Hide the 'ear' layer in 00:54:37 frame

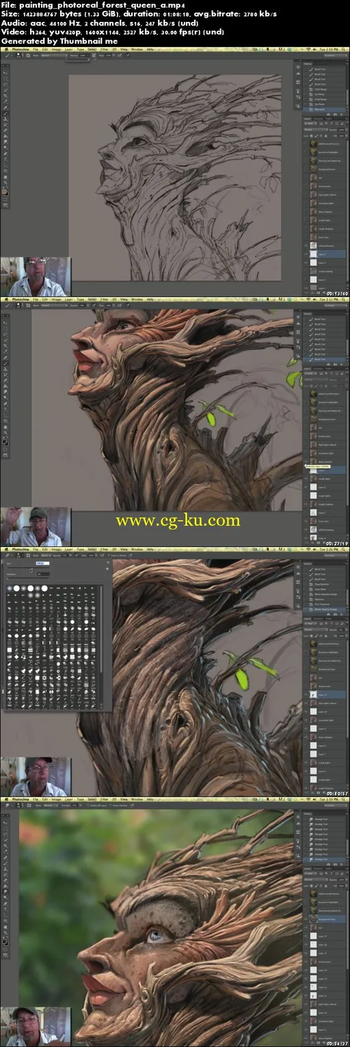point(306,929)
